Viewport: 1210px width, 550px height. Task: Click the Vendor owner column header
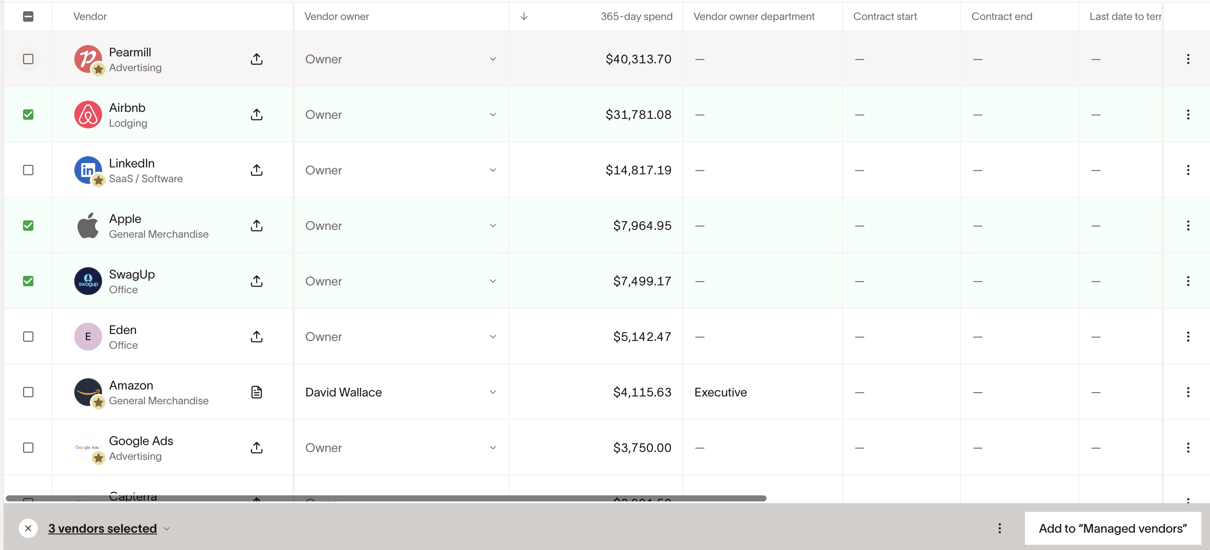336,16
